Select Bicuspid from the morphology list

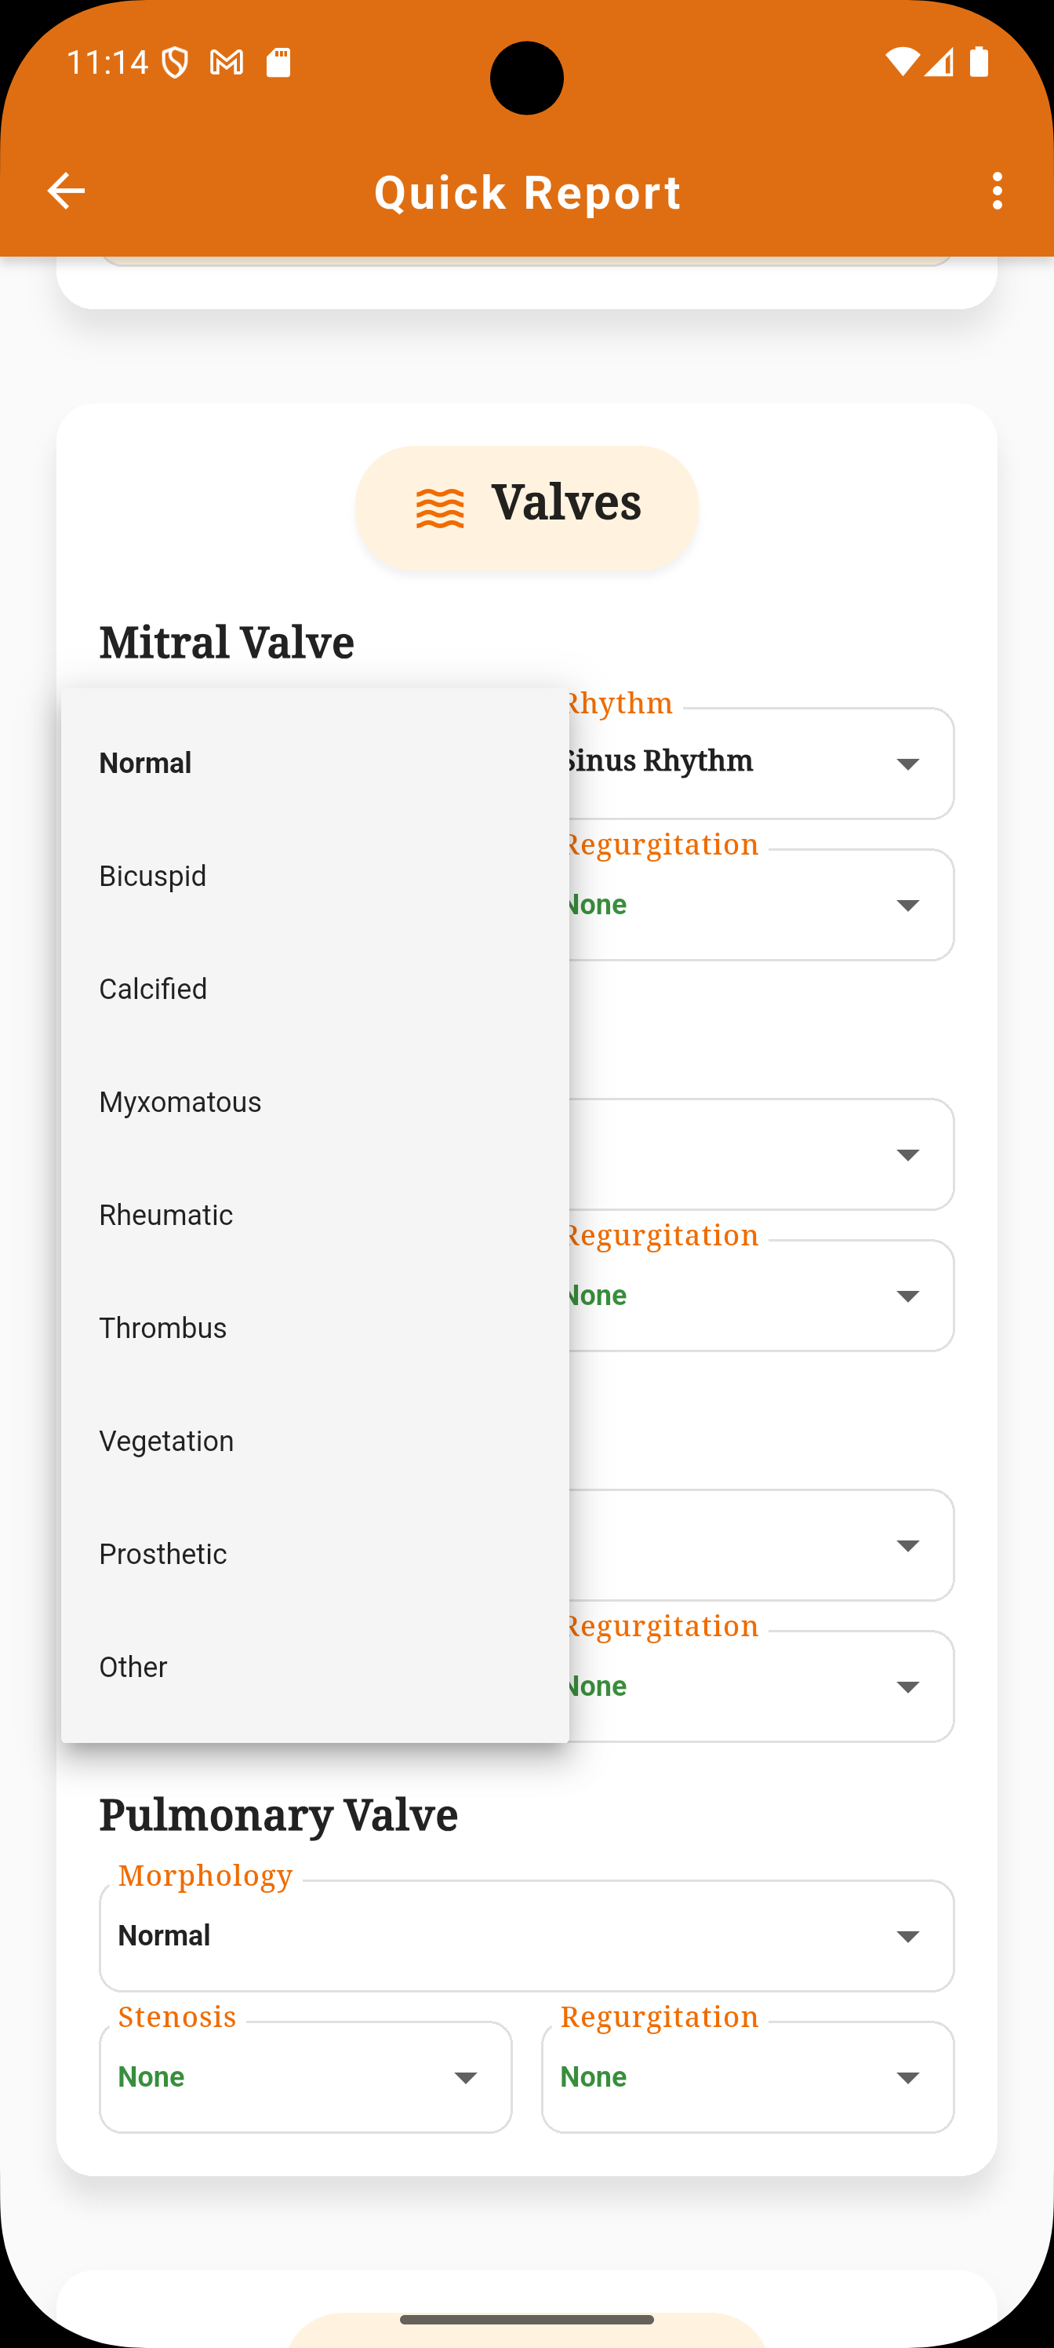(315, 876)
